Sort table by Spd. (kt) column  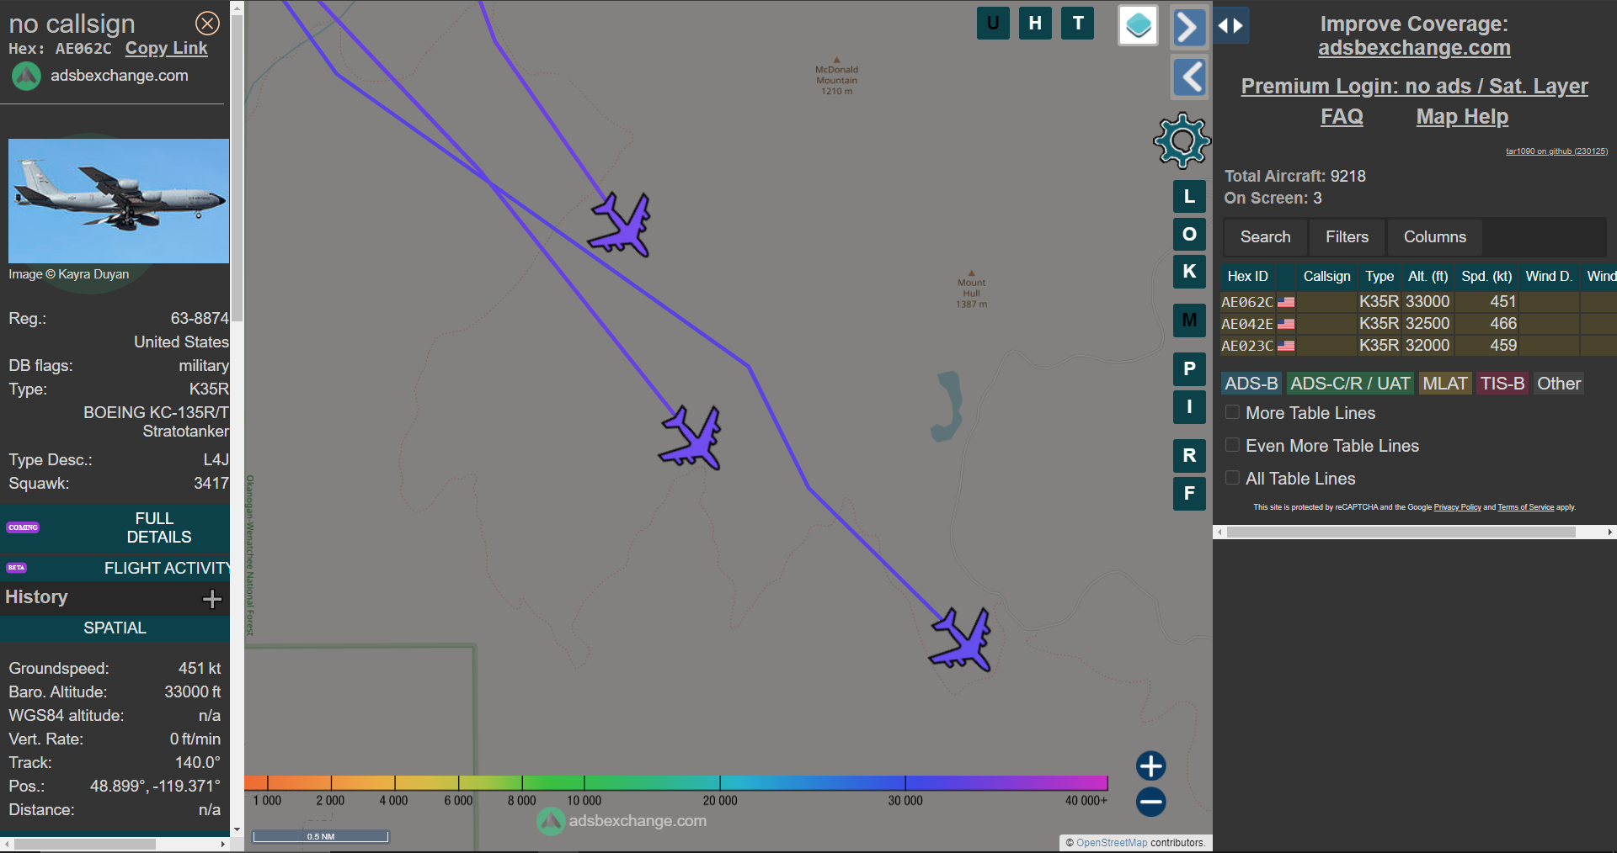click(x=1486, y=276)
